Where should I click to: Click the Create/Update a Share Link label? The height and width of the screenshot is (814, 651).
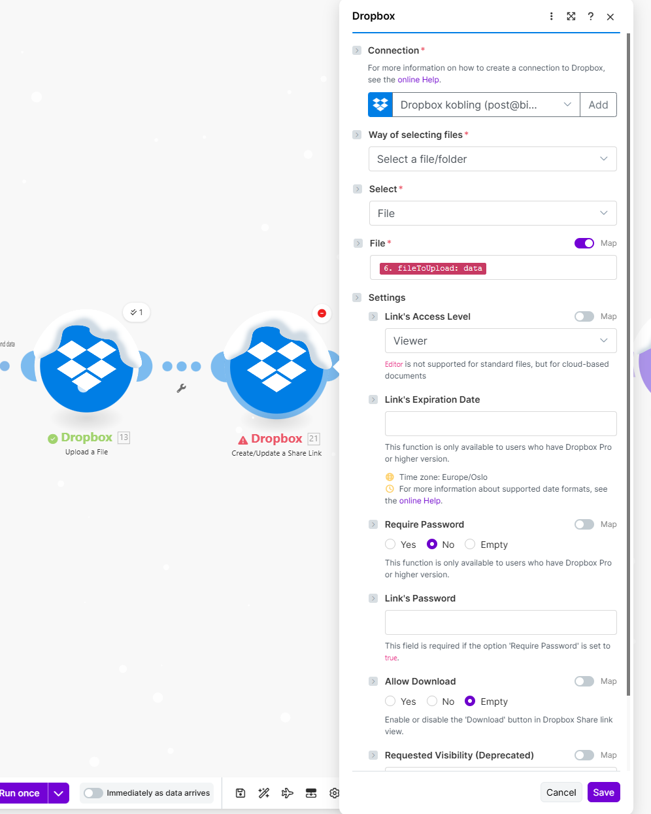pos(276,453)
